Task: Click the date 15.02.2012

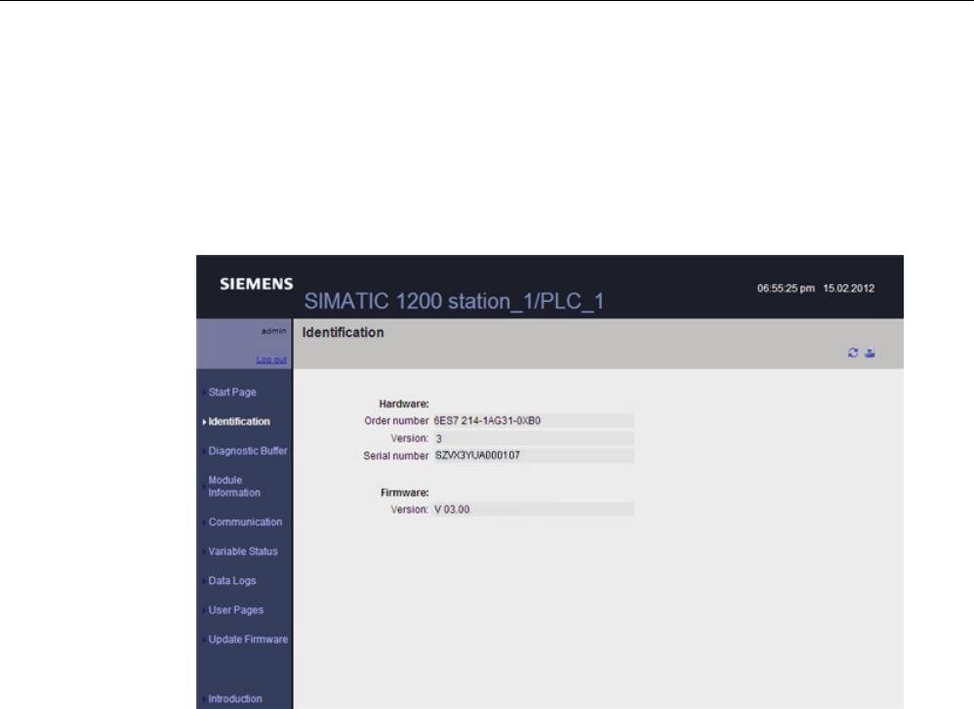Action: click(848, 288)
